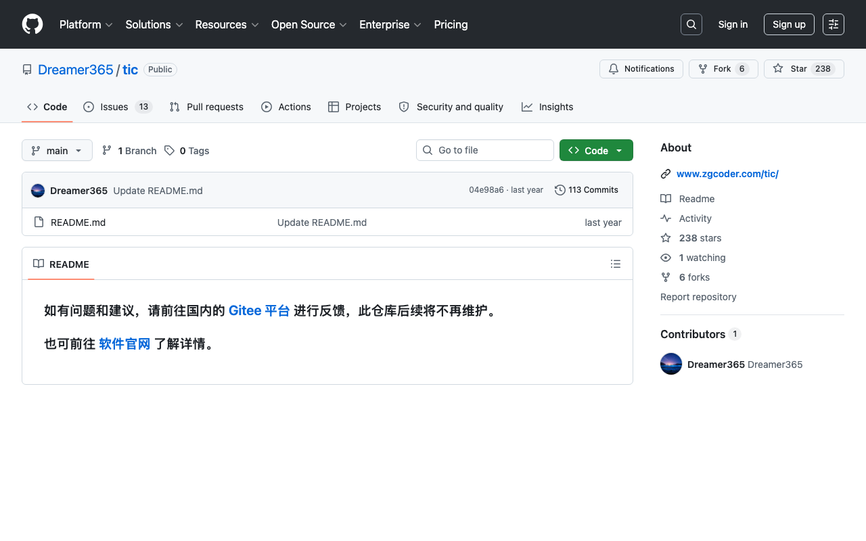Viewport: 866px width, 541px height.
Task: Open README.md file
Action: pyautogui.click(x=78, y=222)
